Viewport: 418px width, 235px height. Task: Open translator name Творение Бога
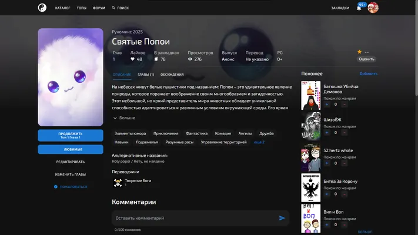pos(138,180)
